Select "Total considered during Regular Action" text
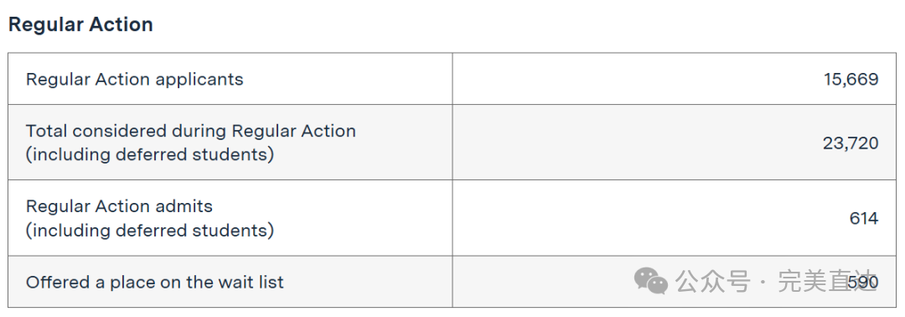Image resolution: width=905 pixels, height=317 pixels. [x=190, y=131]
